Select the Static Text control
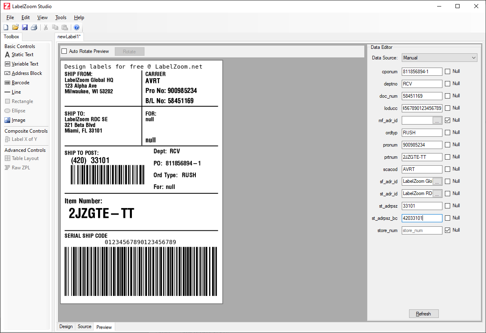Screen dimensions: 486x333 pyautogui.click(x=19, y=55)
